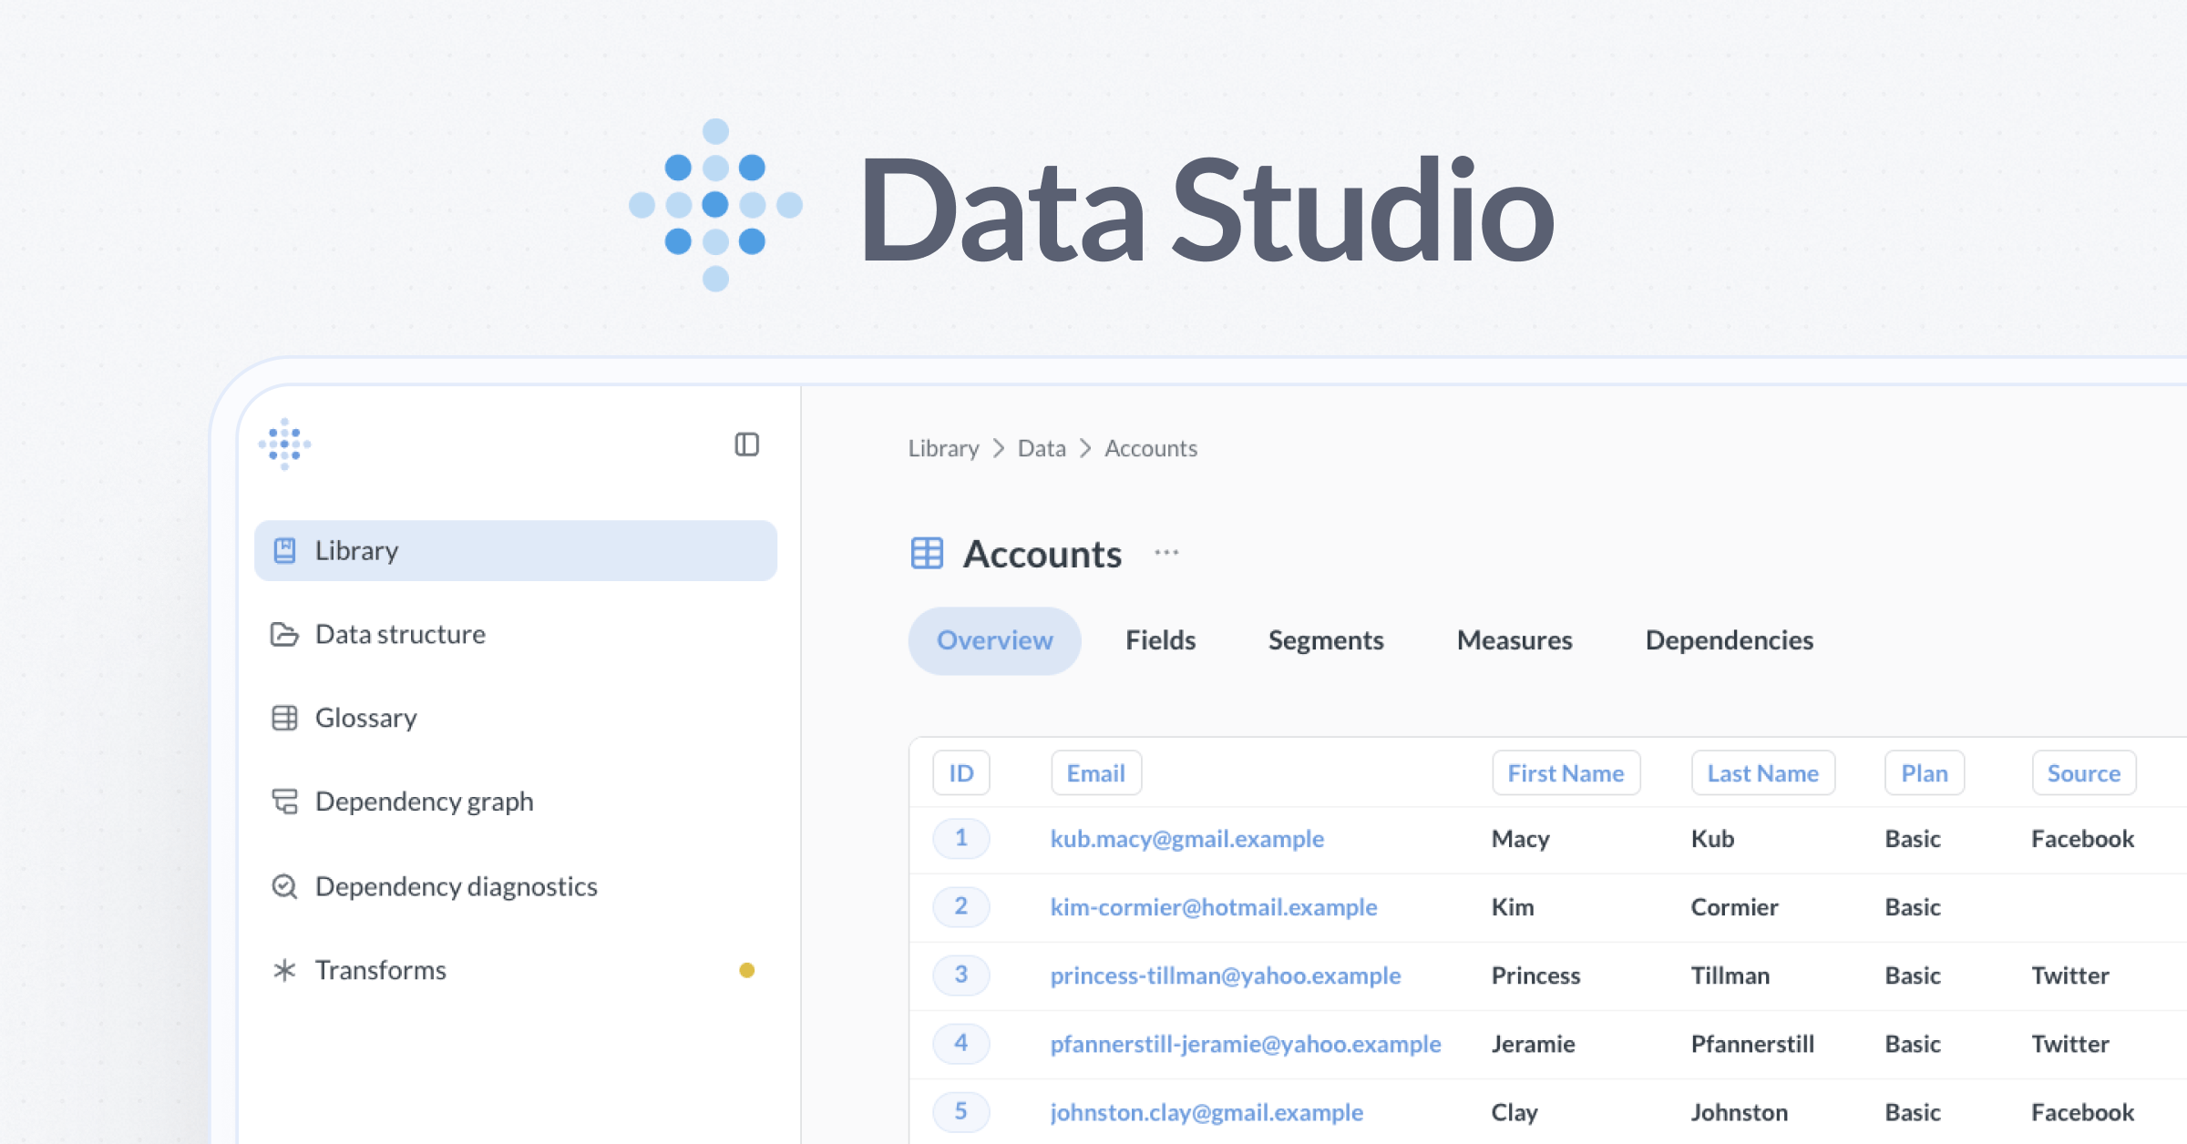Click the ID badge for row 3
The width and height of the screenshot is (2187, 1144).
coord(960,975)
